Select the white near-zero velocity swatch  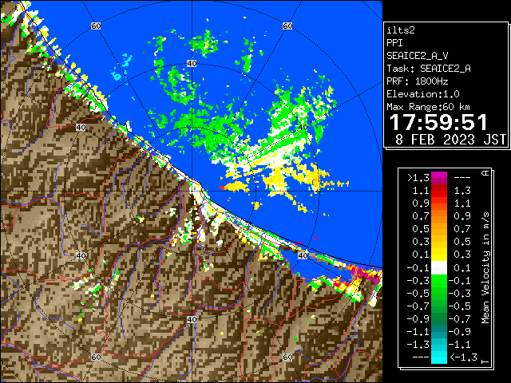tap(439, 268)
